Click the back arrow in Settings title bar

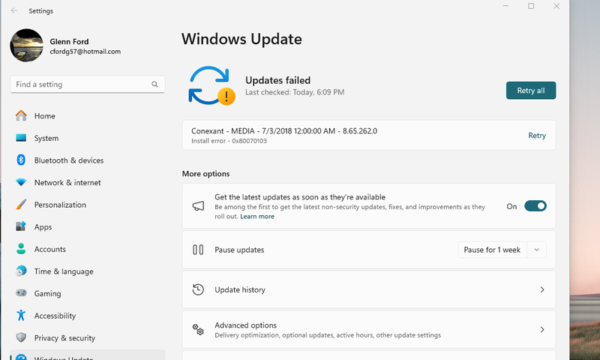coord(14,10)
